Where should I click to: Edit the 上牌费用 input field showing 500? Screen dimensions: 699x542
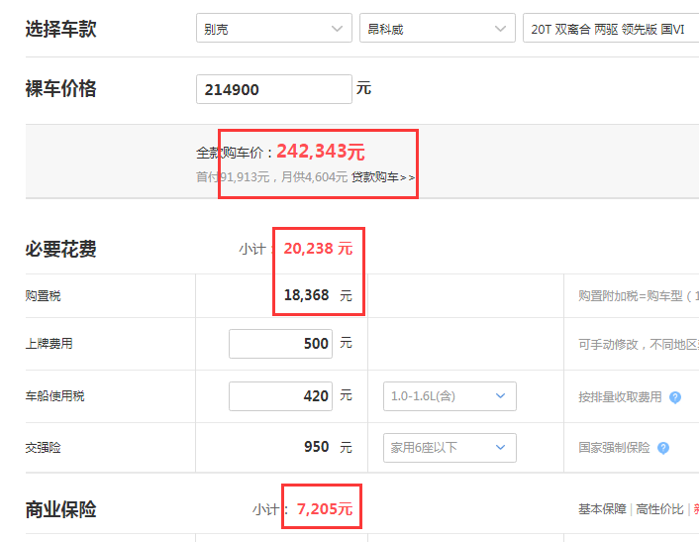click(x=280, y=344)
